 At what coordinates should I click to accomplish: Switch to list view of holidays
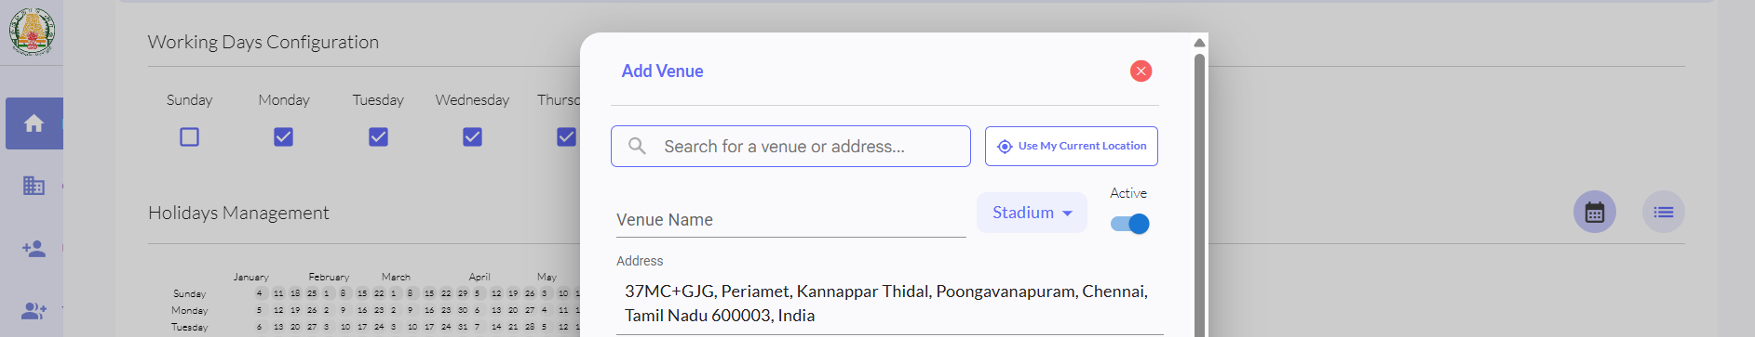point(1664,213)
